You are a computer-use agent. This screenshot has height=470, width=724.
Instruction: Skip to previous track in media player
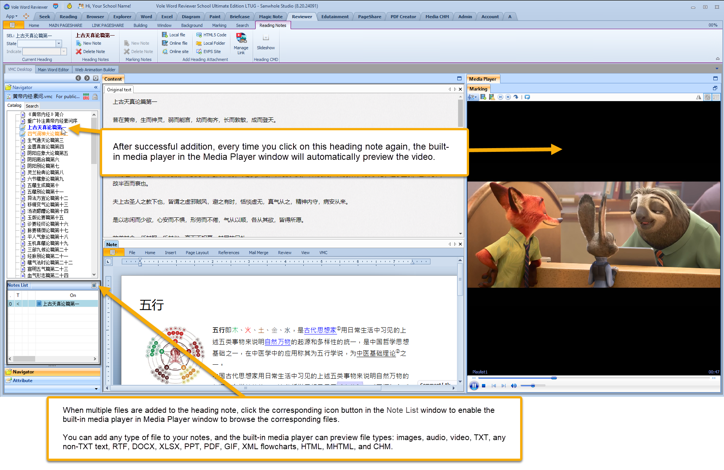(x=494, y=386)
